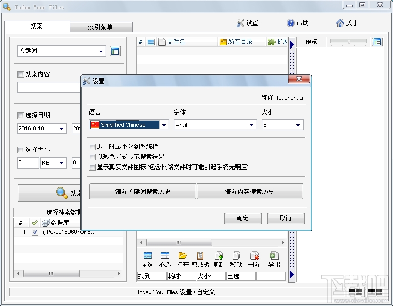Click the 耗时 status field

click(181, 276)
